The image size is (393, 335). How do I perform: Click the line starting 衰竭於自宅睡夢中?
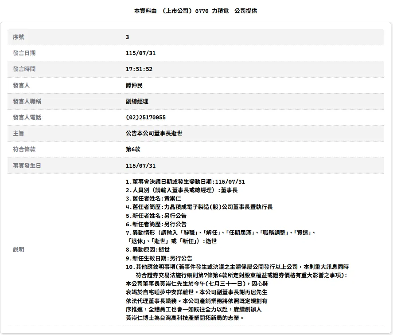197,292
